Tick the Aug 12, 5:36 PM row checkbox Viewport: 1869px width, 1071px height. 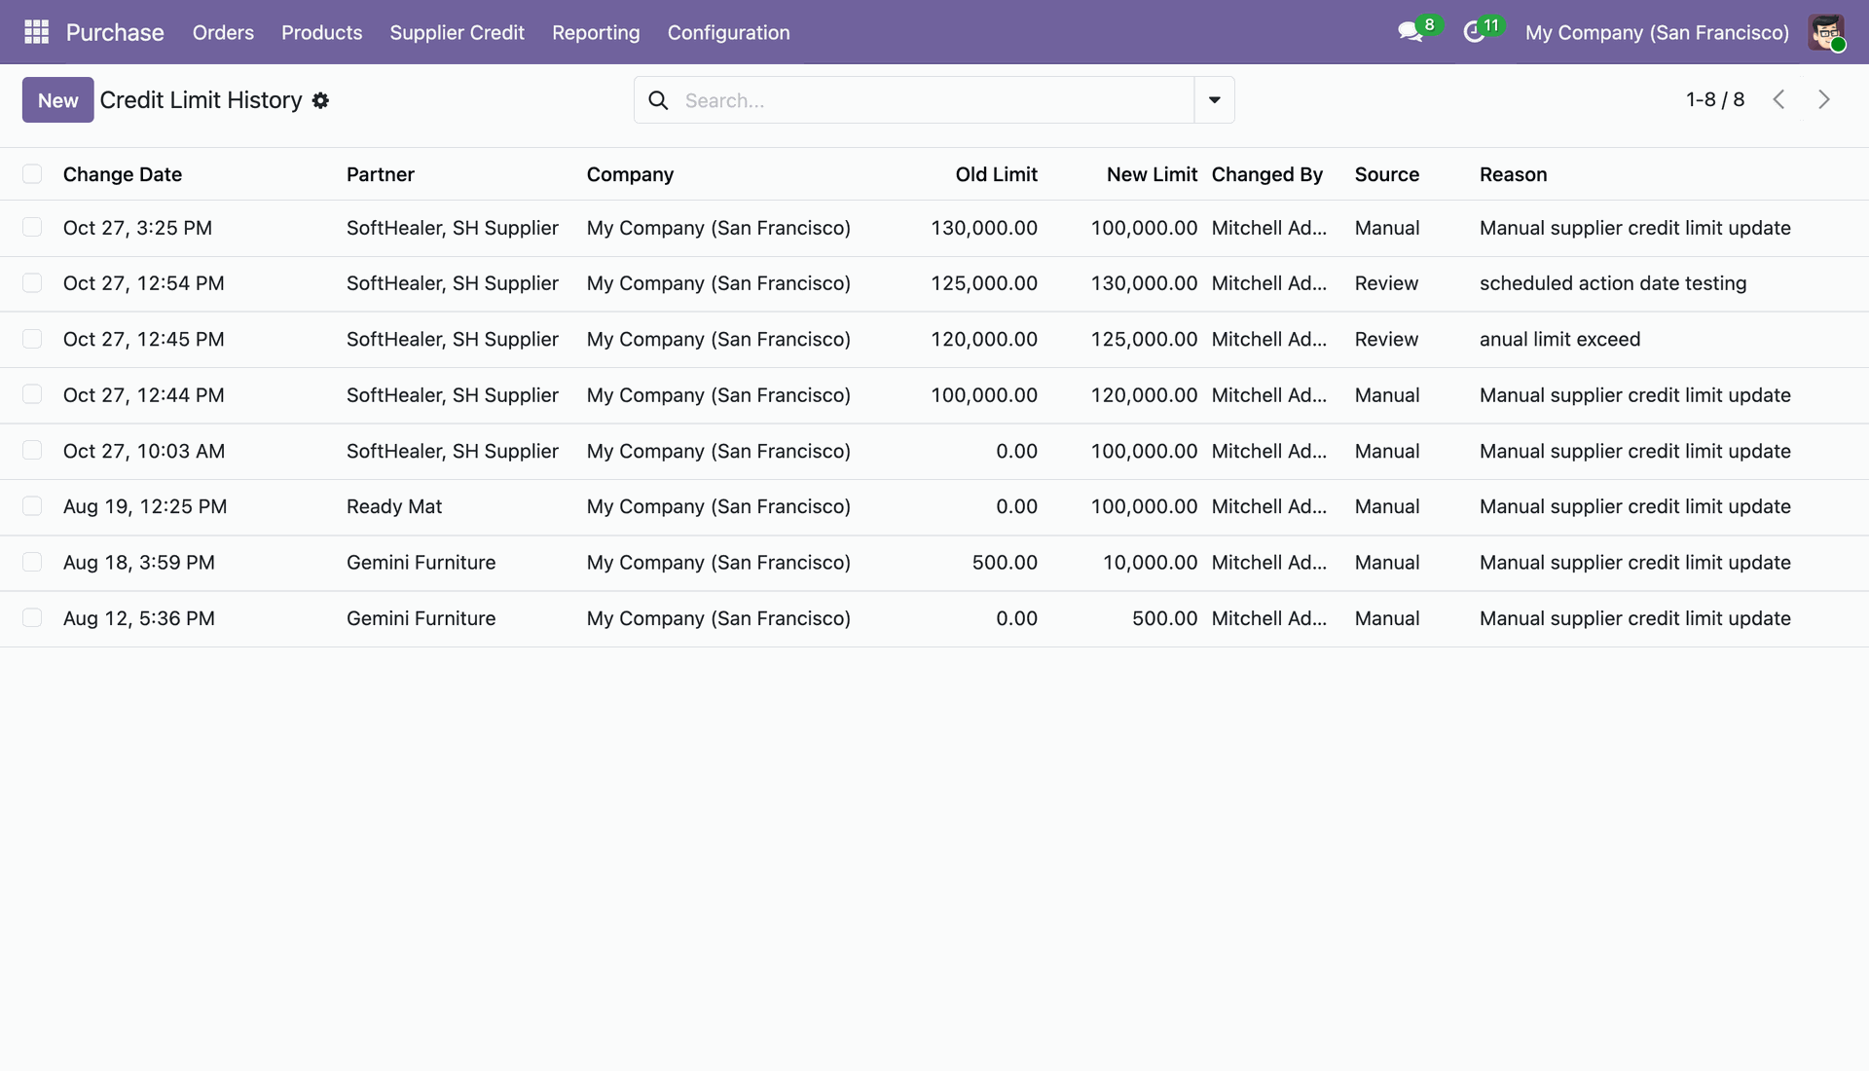coord(32,618)
